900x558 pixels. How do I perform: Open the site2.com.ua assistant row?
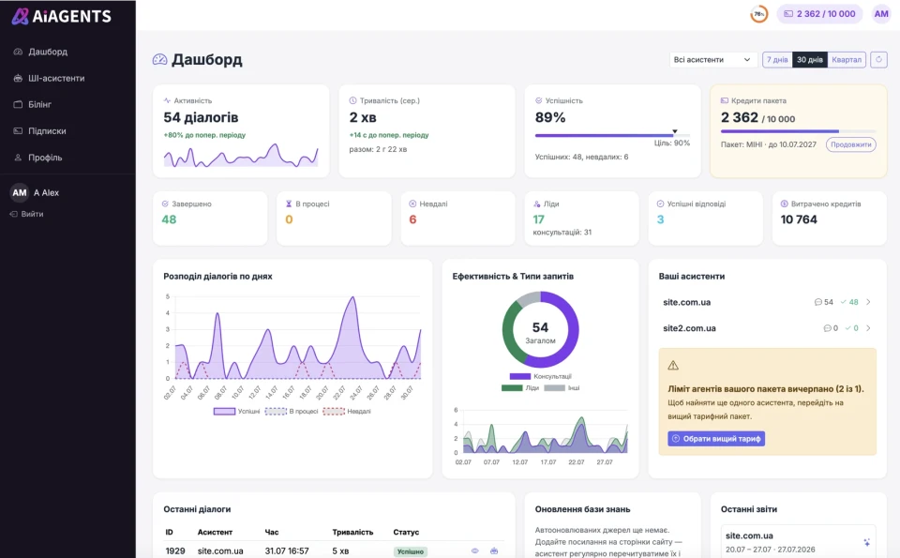tap(768, 328)
